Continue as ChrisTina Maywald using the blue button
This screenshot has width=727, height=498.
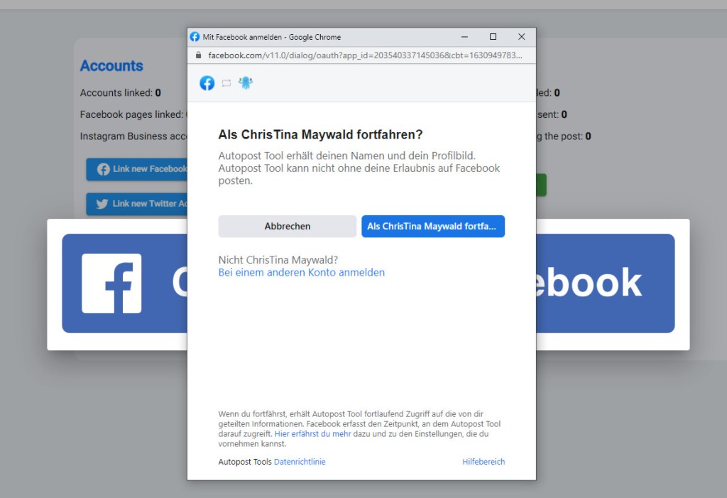[x=432, y=227]
